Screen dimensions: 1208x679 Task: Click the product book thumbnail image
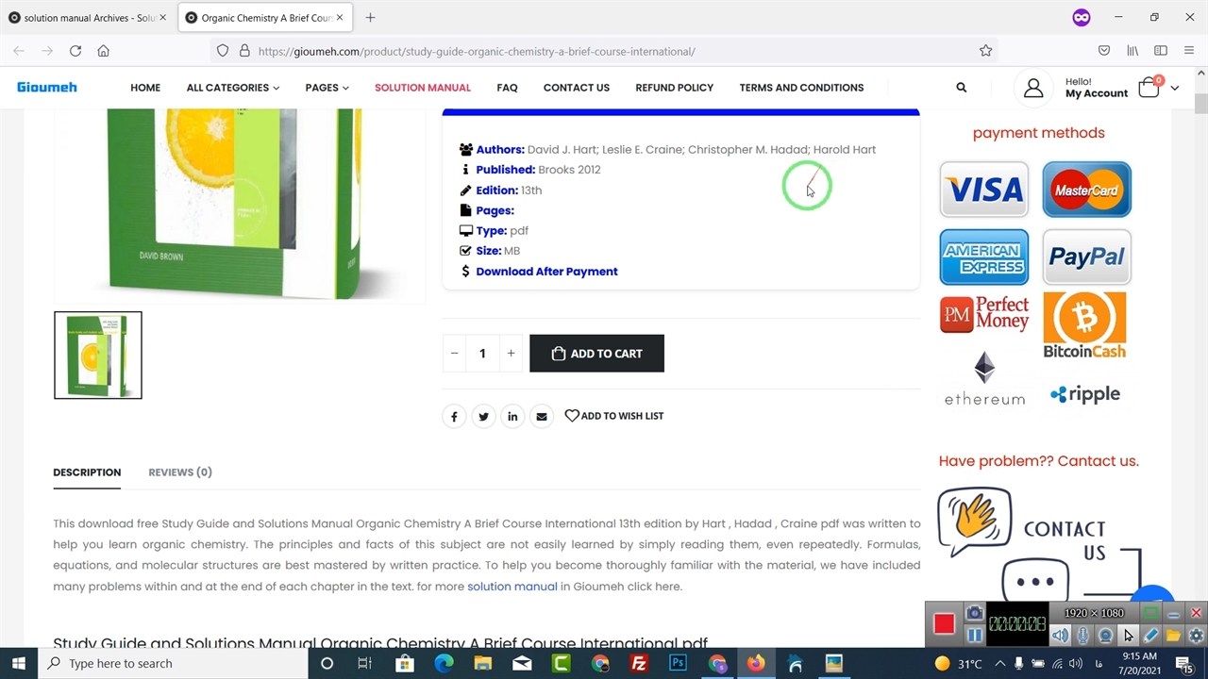(x=98, y=356)
